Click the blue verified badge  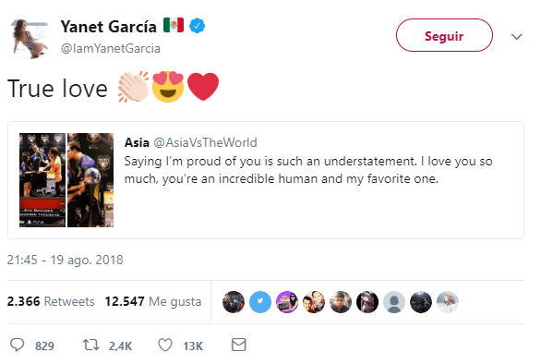(x=197, y=26)
